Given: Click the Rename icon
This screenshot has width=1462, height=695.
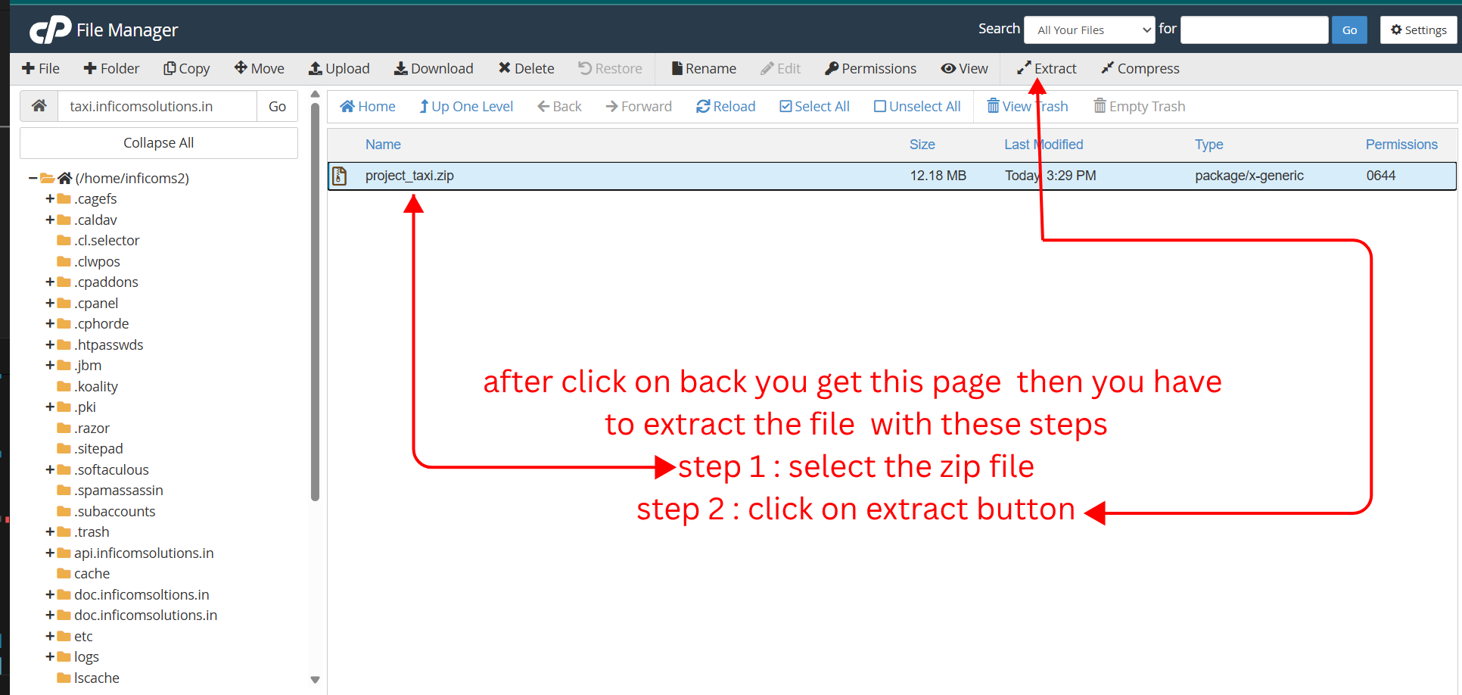Looking at the screenshot, I should click(703, 68).
